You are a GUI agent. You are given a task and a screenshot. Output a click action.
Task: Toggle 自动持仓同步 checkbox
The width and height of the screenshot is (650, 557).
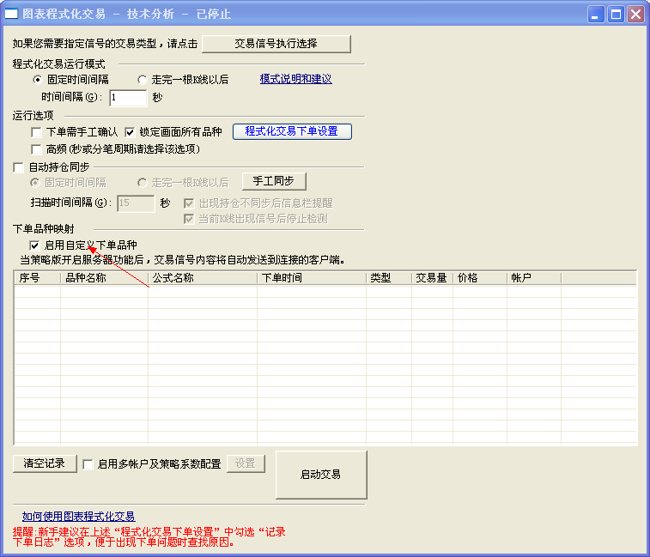[18, 167]
